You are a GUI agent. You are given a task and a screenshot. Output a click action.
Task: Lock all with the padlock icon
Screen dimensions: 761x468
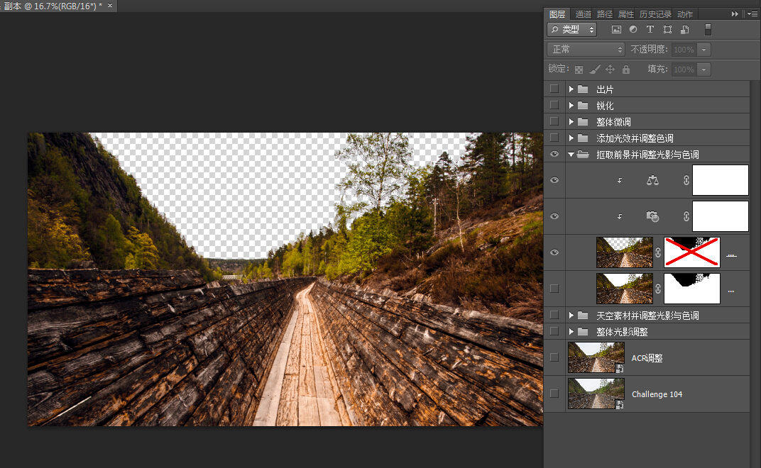pos(626,69)
